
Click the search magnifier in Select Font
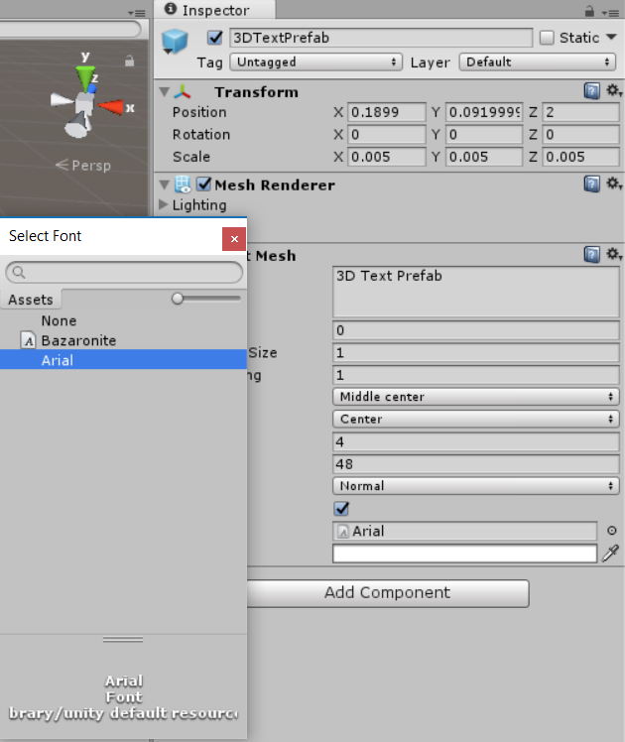[x=19, y=272]
